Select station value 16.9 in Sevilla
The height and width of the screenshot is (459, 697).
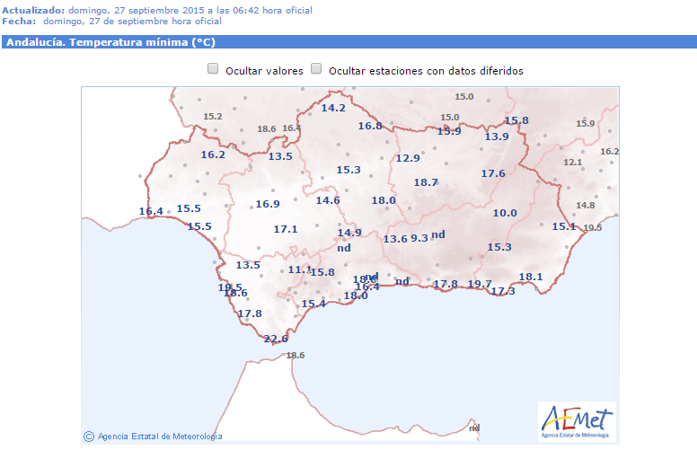[268, 205]
